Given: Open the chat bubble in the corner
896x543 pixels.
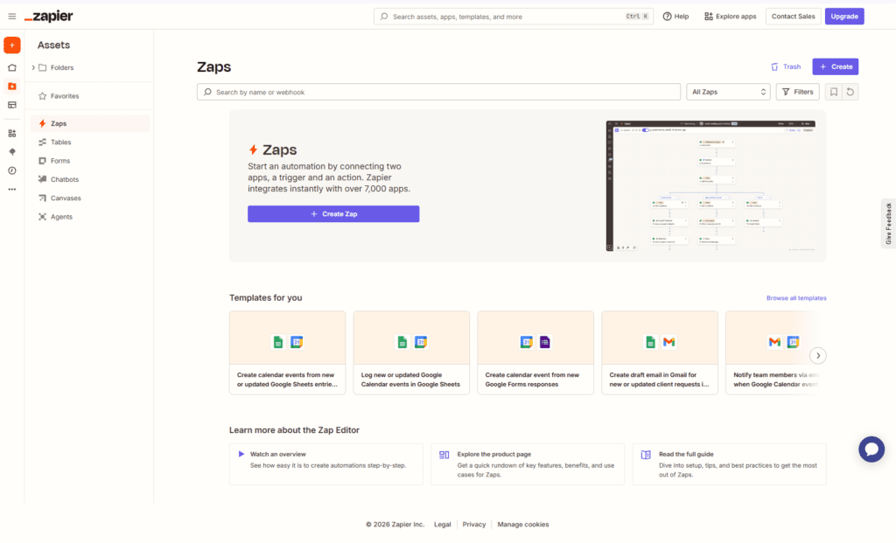Looking at the screenshot, I should tap(871, 449).
